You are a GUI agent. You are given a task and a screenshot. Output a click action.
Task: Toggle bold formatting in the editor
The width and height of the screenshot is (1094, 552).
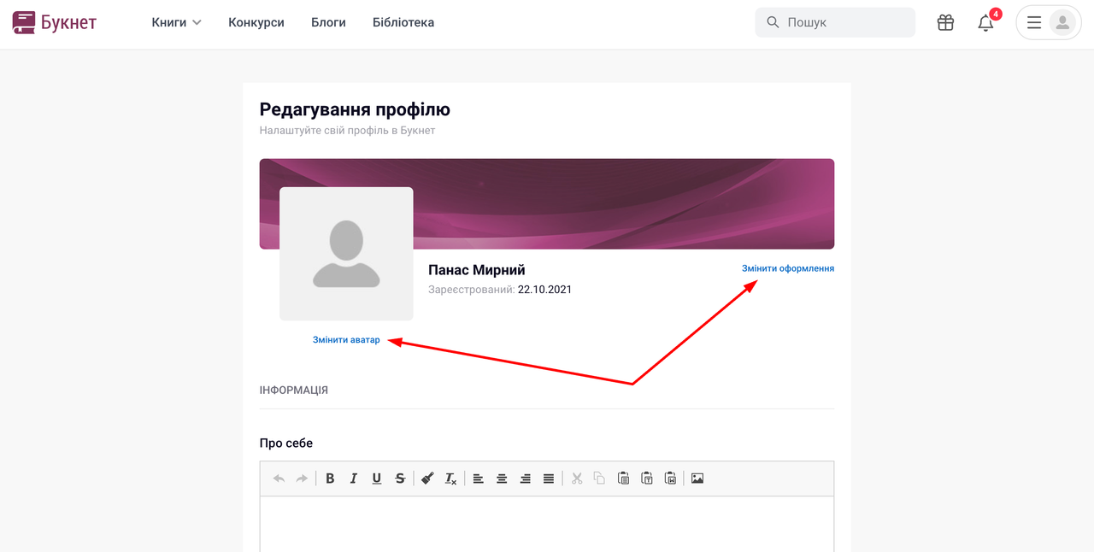pos(330,479)
